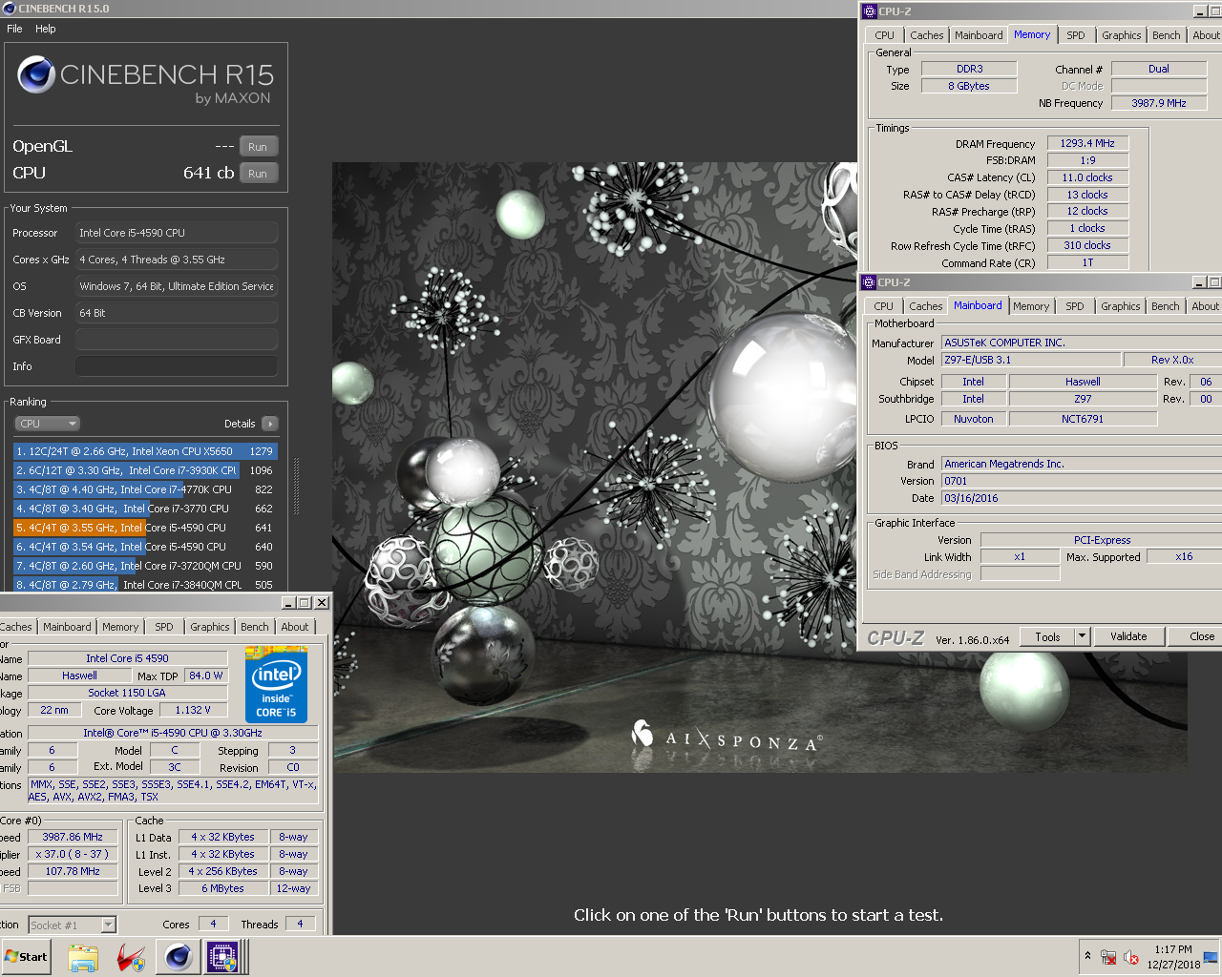This screenshot has height=977, width=1222.
Task: Run the OpenGL benchmark
Action: 258,147
